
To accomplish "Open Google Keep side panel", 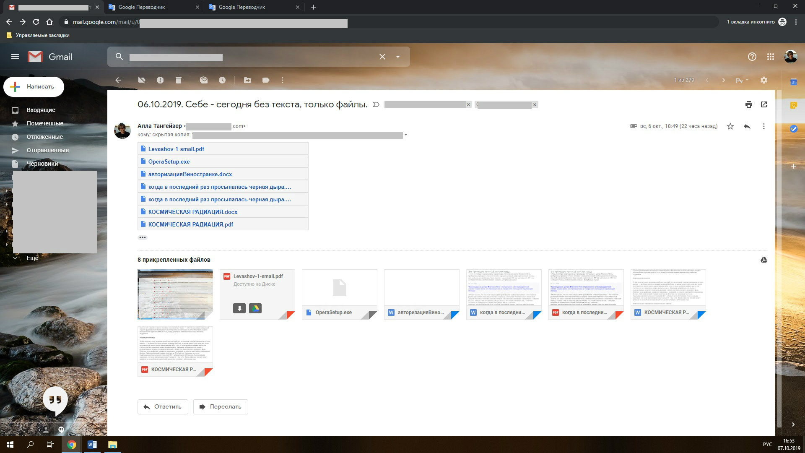I will [793, 105].
